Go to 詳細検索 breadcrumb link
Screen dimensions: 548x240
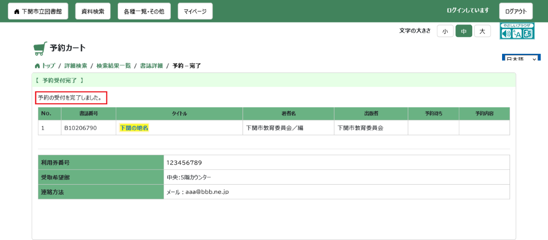point(75,66)
